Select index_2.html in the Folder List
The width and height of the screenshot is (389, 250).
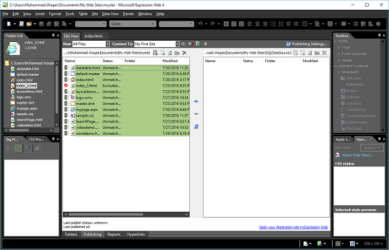pos(27,85)
